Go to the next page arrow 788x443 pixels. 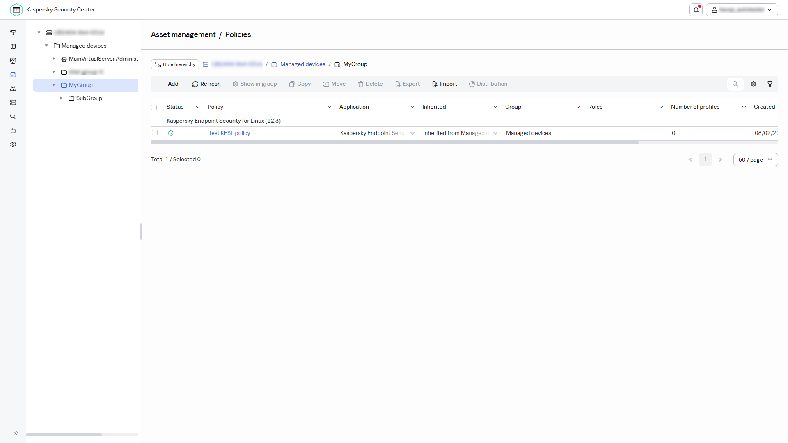pos(720,160)
